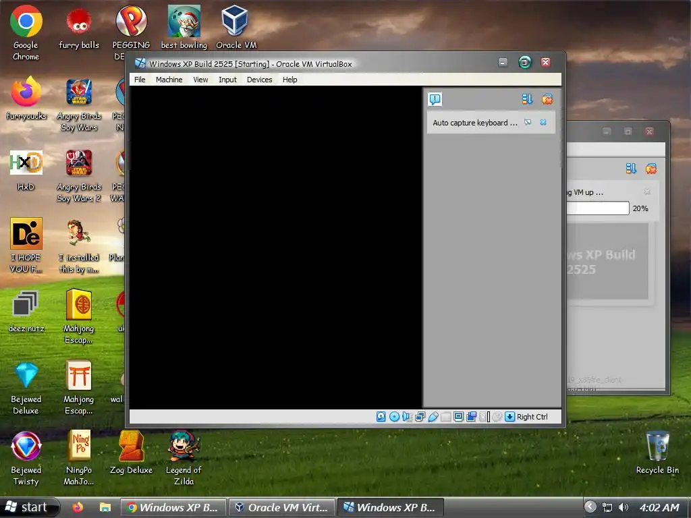Dismiss the Auto capture keyboard notification
691x518 pixels.
[x=543, y=123]
